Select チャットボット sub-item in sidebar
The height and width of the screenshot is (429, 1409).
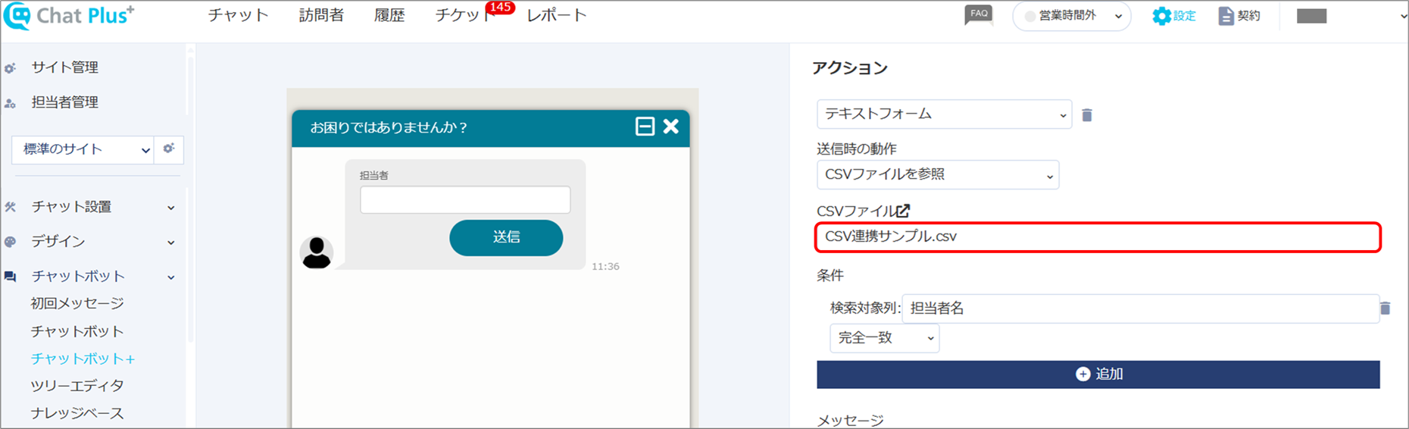click(x=77, y=331)
